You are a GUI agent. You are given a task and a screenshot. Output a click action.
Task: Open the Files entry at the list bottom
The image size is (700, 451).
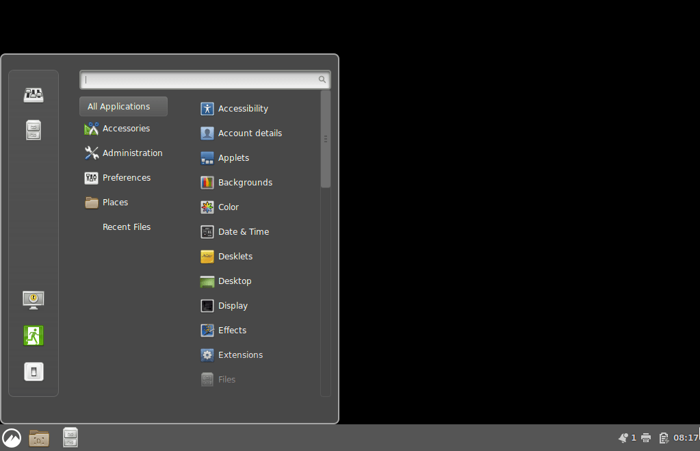coord(226,380)
